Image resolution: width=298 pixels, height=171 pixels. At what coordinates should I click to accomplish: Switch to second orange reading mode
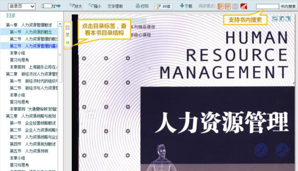click(x=228, y=6)
